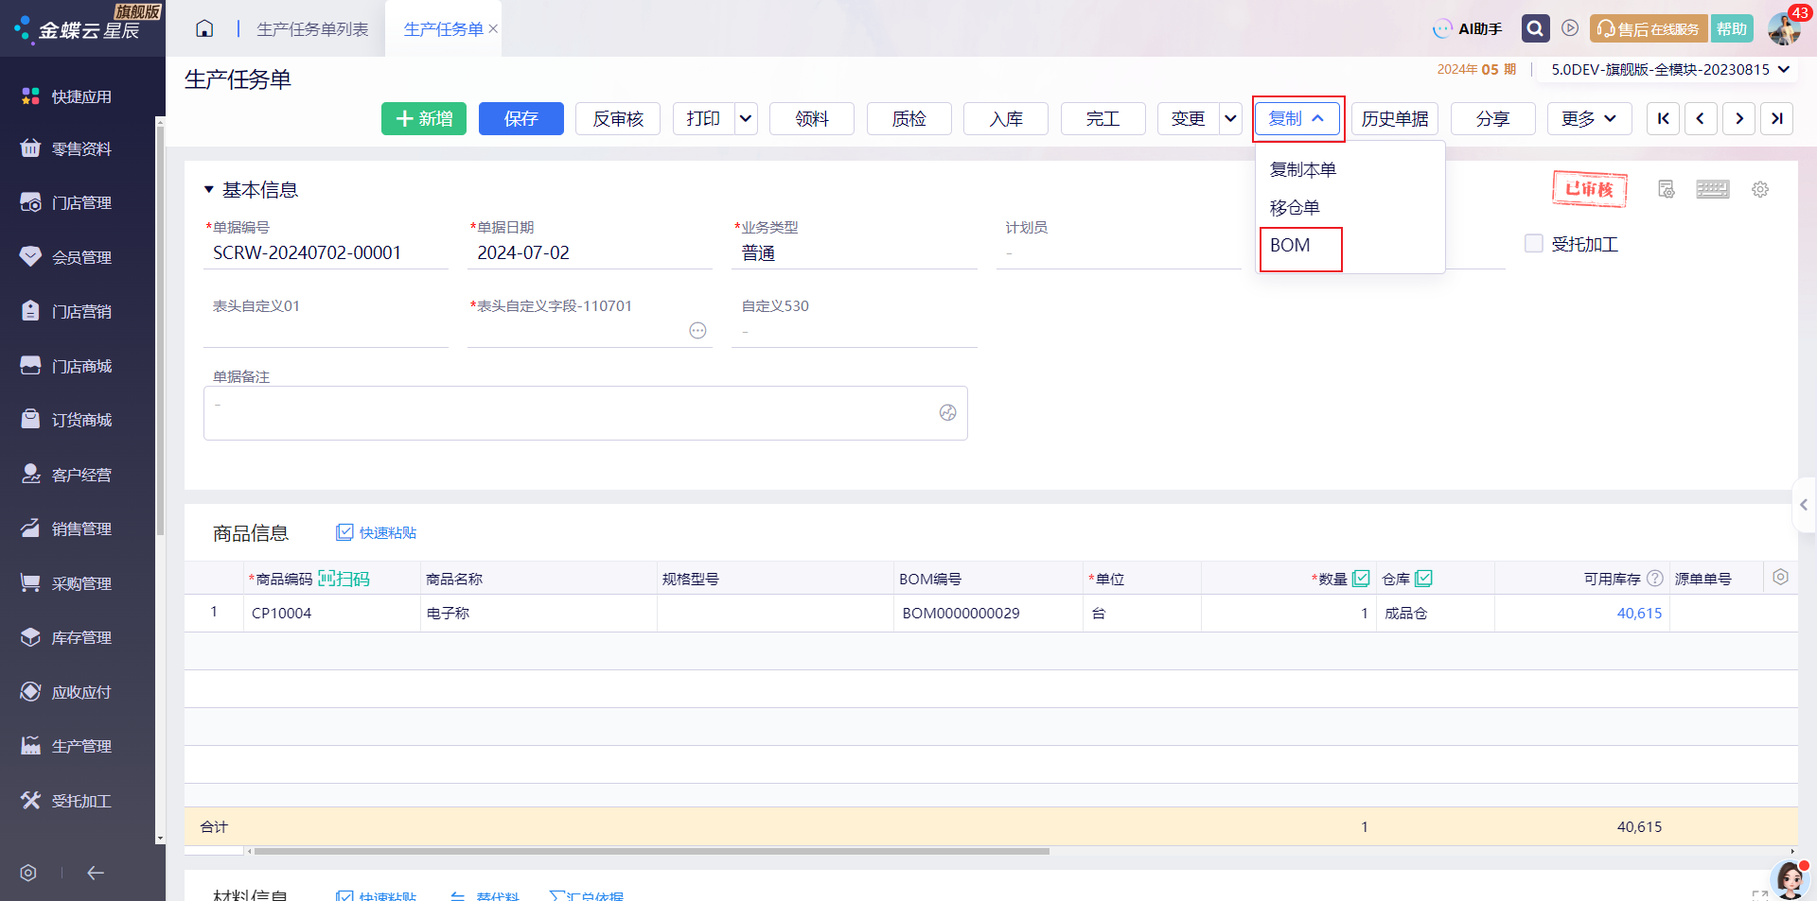1817x901 pixels.
Task: Select 移仓单 from dropdown
Action: tap(1294, 207)
